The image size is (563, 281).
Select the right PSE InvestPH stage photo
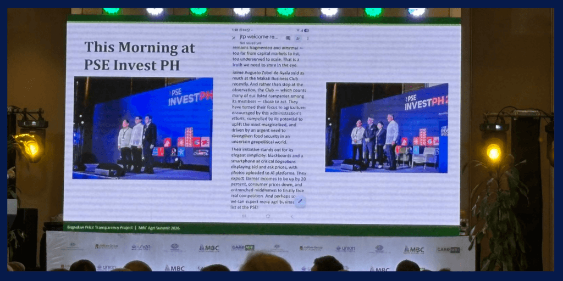387,127
